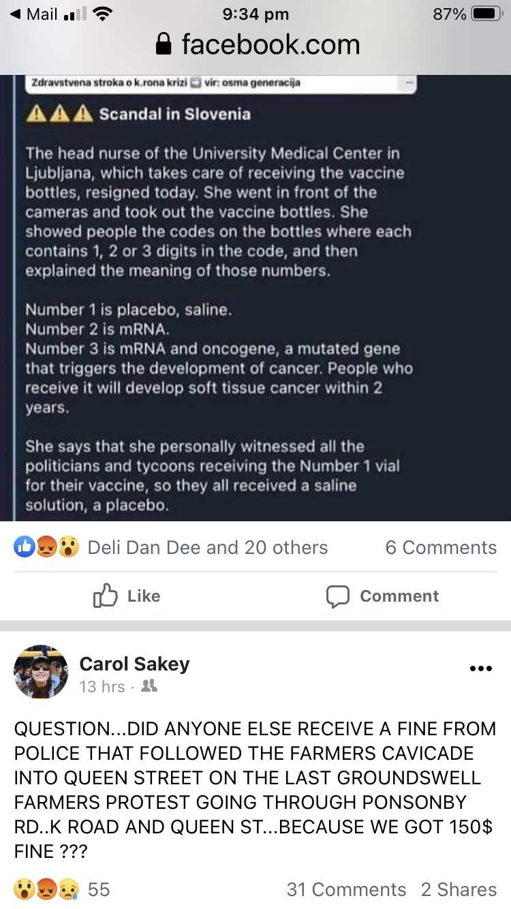511x909 pixels.
Task: Tap the wow emoji beside the 55 count
Action: tap(25, 889)
